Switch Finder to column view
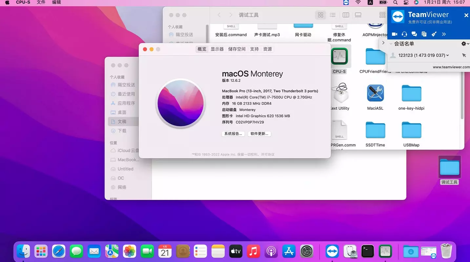This screenshot has width=470, height=262. coord(345,15)
